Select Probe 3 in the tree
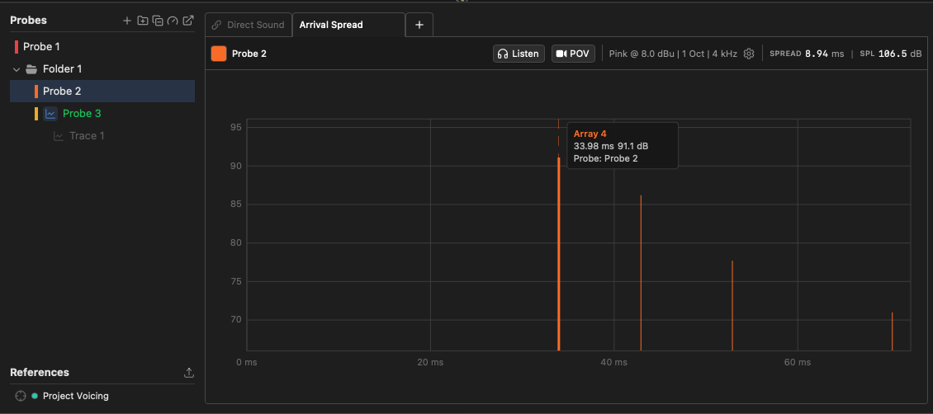 [x=102, y=114]
